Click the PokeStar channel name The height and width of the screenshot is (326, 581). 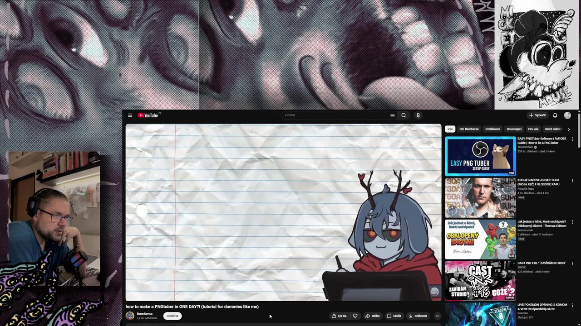point(522,313)
